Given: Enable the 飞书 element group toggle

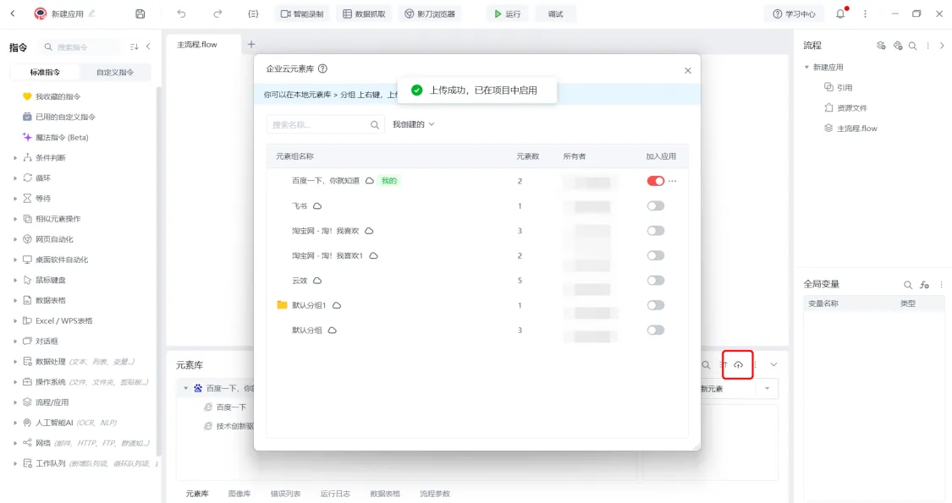Looking at the screenshot, I should 655,206.
